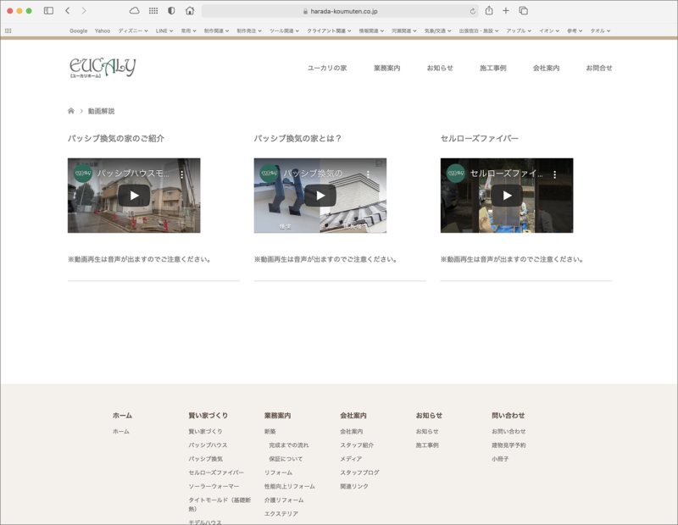Viewport: 678px width, 525px height.
Task: Go back to the previous page
Action: [68, 11]
